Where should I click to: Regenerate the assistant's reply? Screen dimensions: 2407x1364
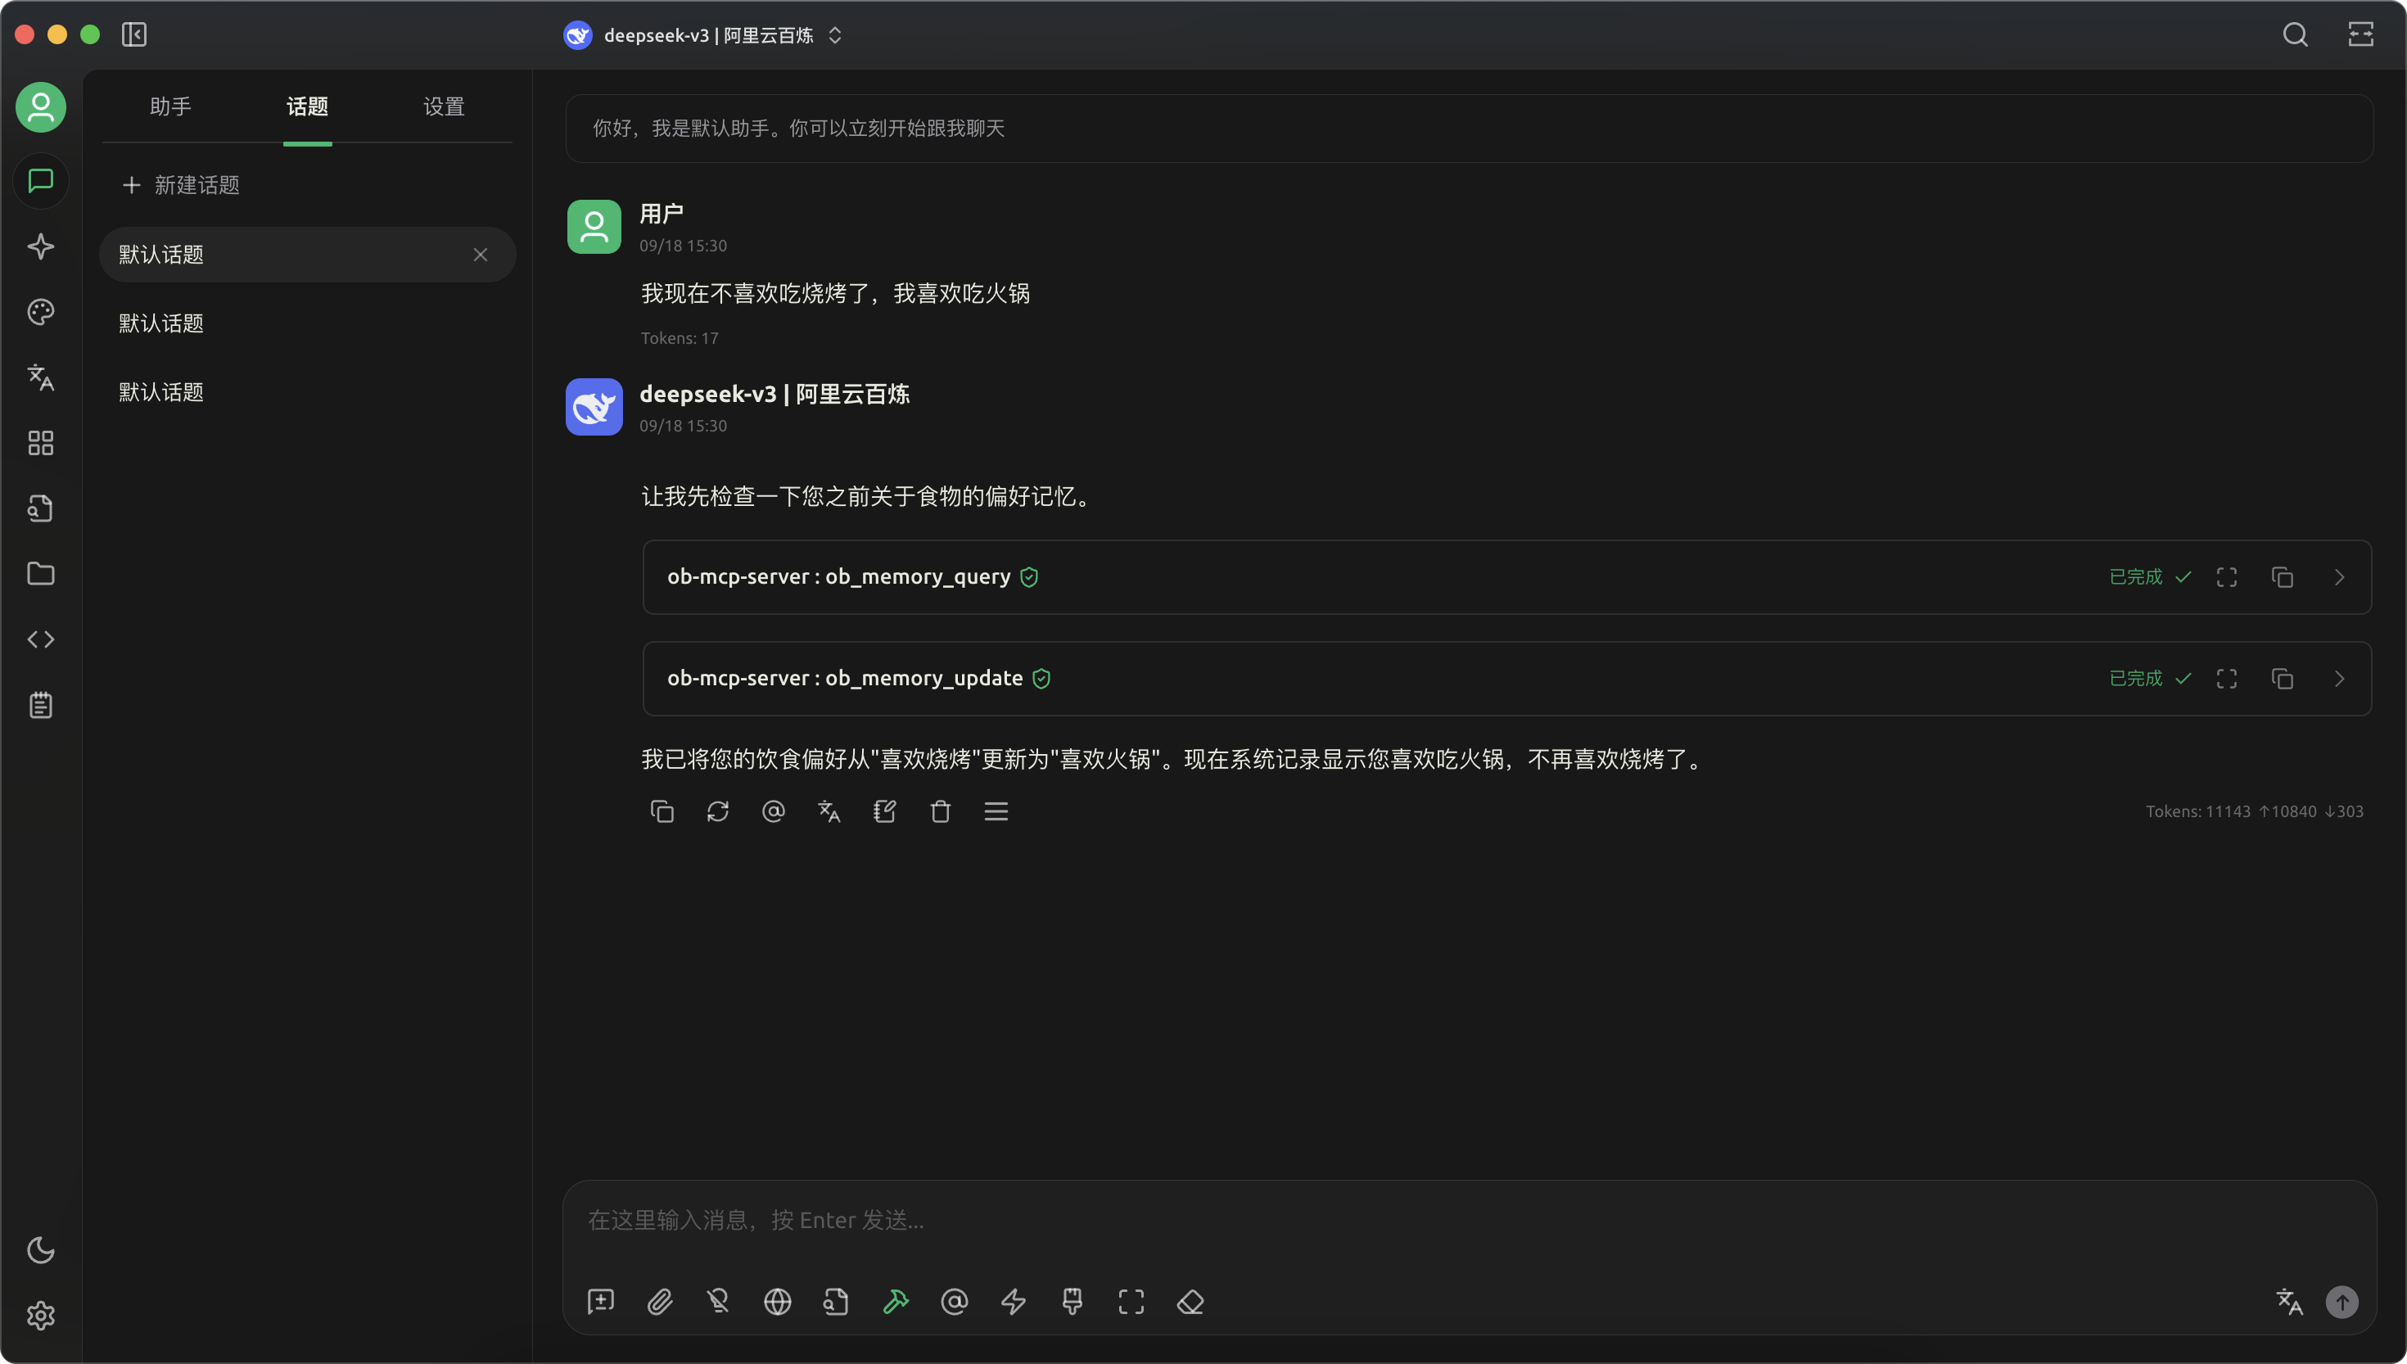point(717,811)
